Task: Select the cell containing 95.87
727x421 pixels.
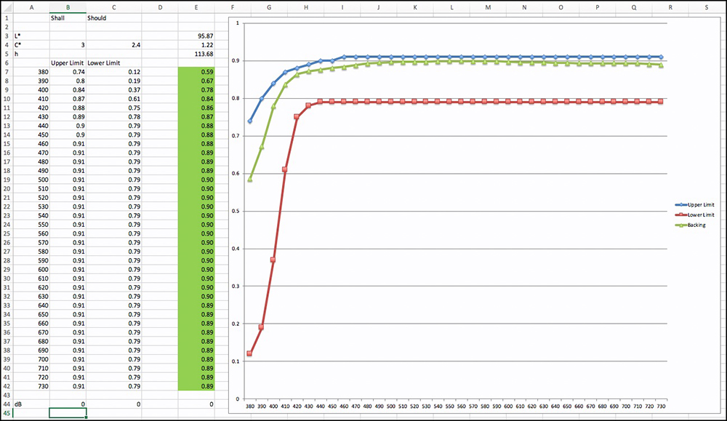Action: 196,36
